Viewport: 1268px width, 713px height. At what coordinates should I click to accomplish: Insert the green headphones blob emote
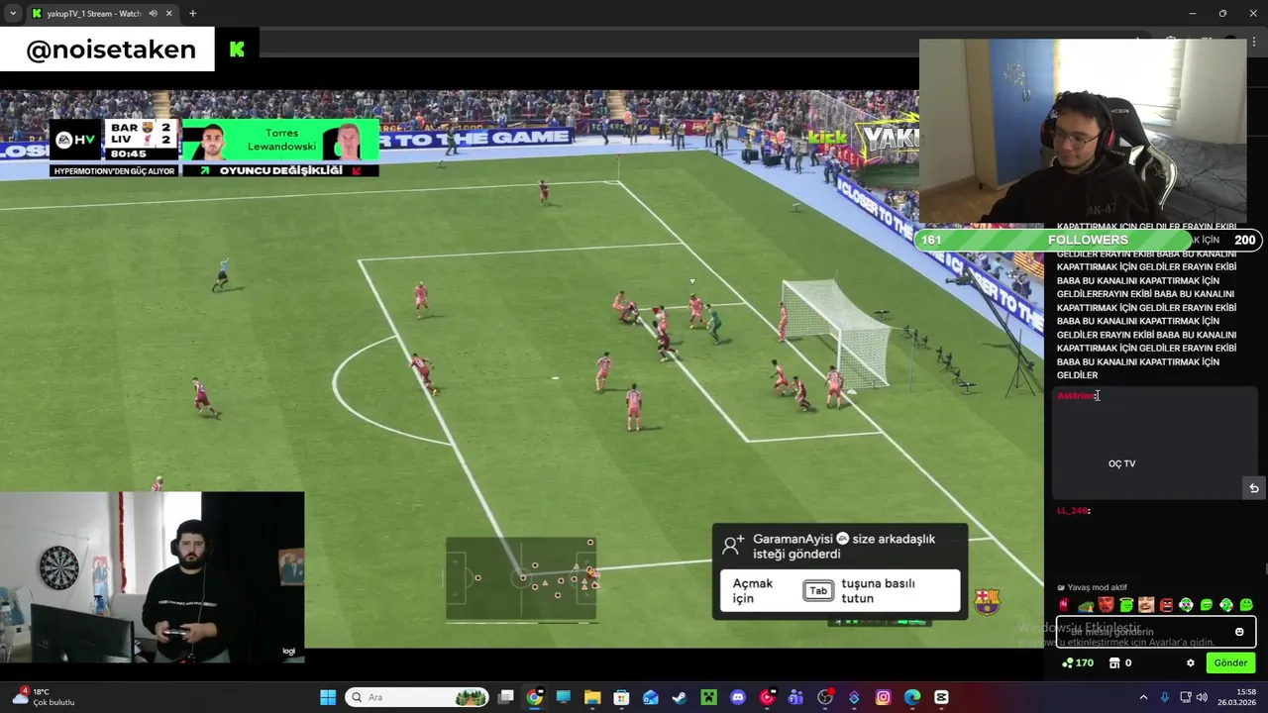pos(1186,605)
